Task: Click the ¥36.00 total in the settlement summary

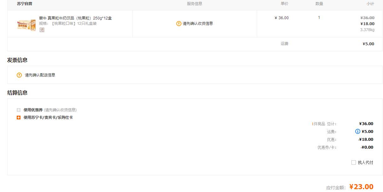Action: pyautogui.click(x=366, y=124)
